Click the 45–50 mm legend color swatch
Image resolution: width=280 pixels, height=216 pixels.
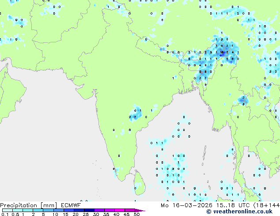point(130,210)
